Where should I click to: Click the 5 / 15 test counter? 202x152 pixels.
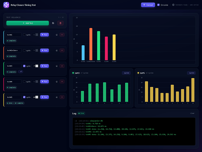coord(61,17)
